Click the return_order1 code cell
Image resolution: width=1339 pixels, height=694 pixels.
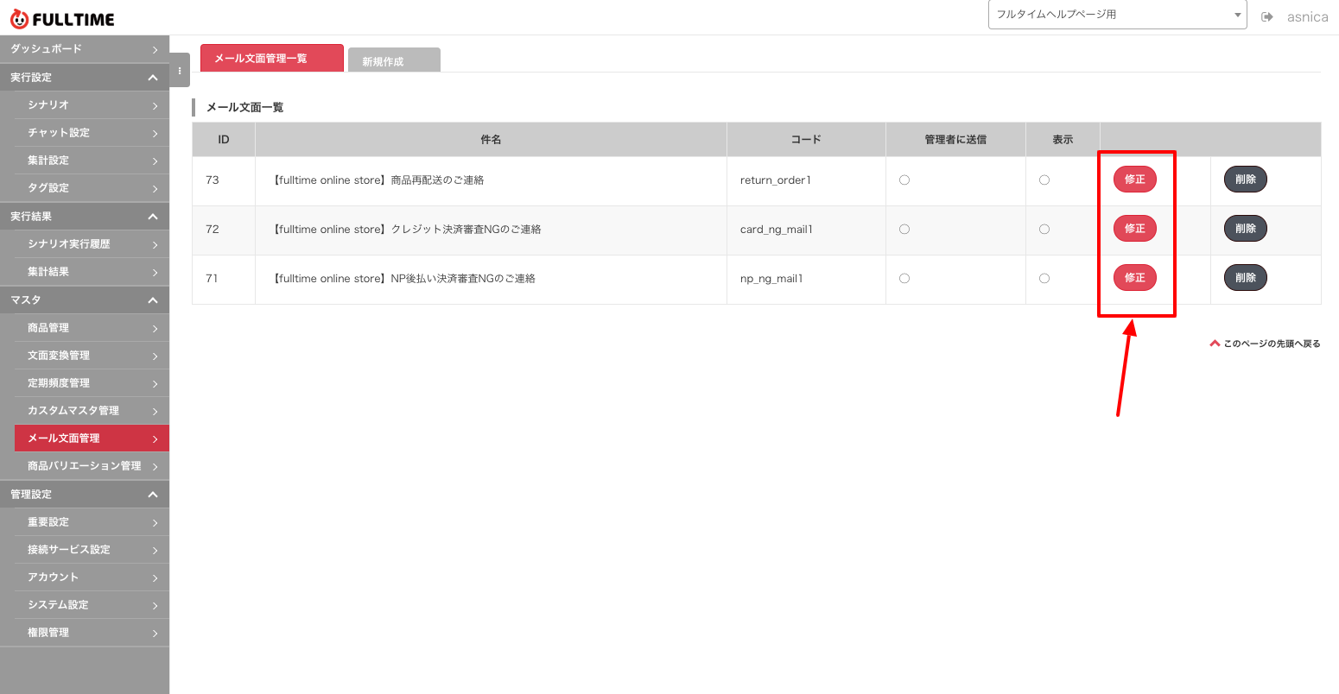coord(806,180)
